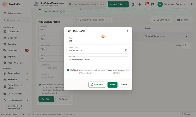Viewport: 196px width, 117px height.
Task: Expand the Reservations module
Action: tap(16, 73)
